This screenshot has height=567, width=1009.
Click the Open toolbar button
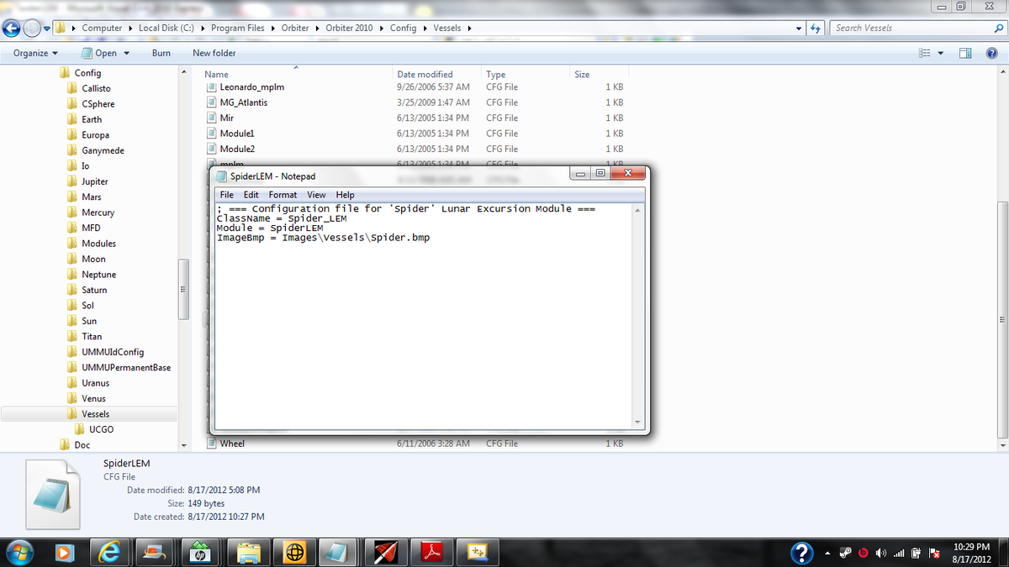tap(99, 53)
